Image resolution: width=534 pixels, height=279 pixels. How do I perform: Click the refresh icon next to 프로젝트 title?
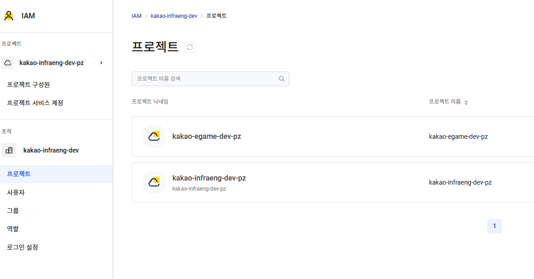pos(190,47)
